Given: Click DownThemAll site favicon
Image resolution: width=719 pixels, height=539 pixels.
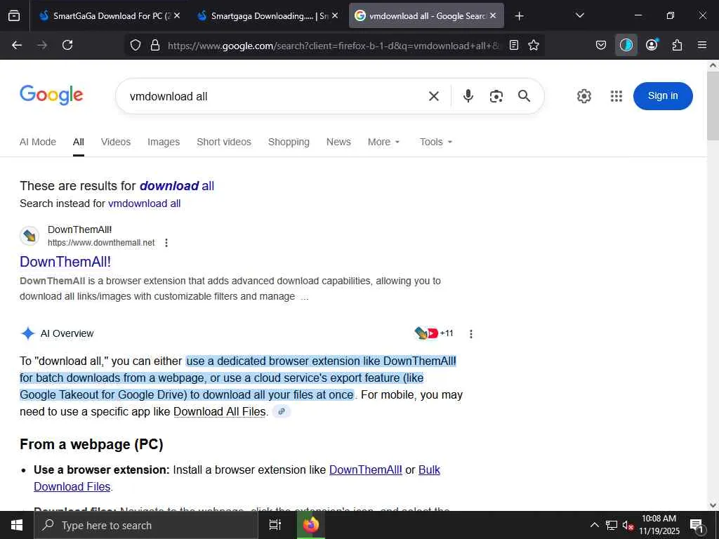Looking at the screenshot, I should 29,236.
